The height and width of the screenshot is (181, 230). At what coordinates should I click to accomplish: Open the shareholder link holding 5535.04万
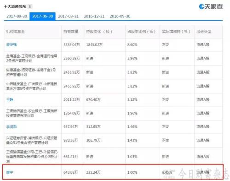(11, 44)
